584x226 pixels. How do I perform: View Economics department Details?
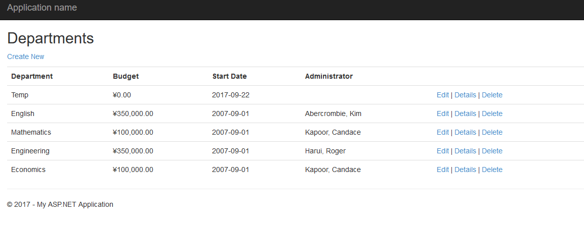(465, 169)
